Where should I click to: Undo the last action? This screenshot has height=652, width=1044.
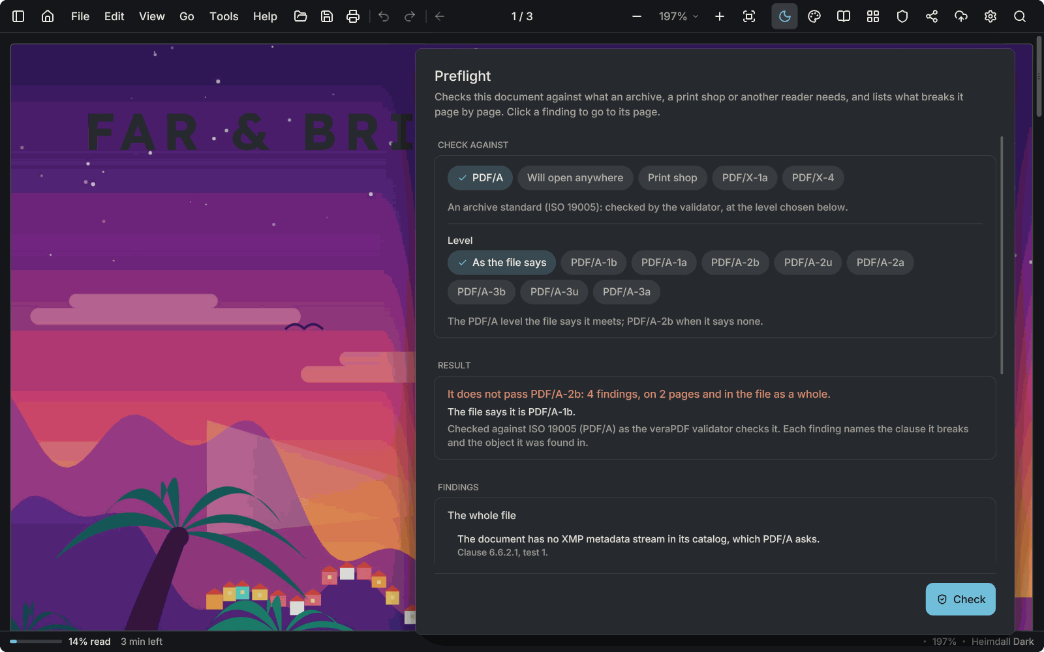384,16
